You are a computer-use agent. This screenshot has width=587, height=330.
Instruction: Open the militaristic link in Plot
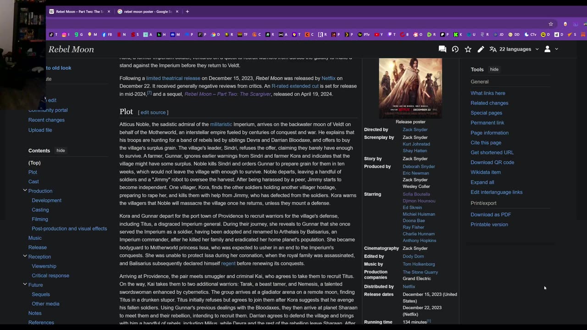click(221, 124)
